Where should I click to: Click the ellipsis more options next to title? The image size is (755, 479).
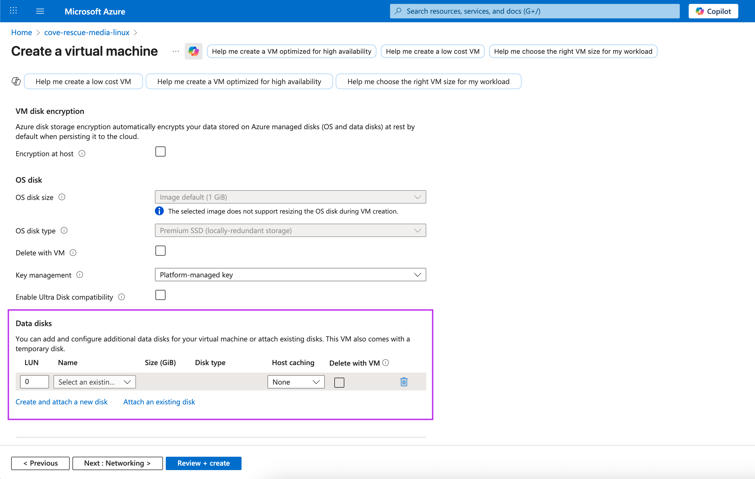pos(176,52)
